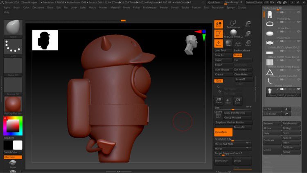Image resolution: width=307 pixels, height=173 pixels.
Task: Open the Preferences menu
Action: [x=150, y=7]
